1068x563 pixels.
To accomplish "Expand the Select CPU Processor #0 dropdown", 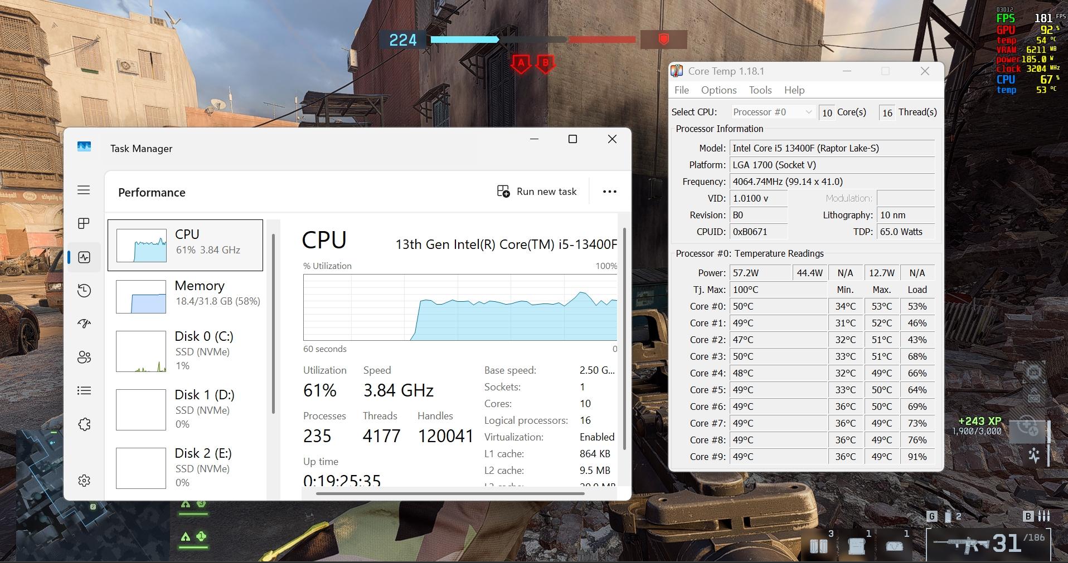I will click(773, 112).
